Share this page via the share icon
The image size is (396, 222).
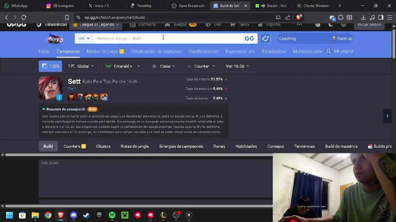[288, 17]
